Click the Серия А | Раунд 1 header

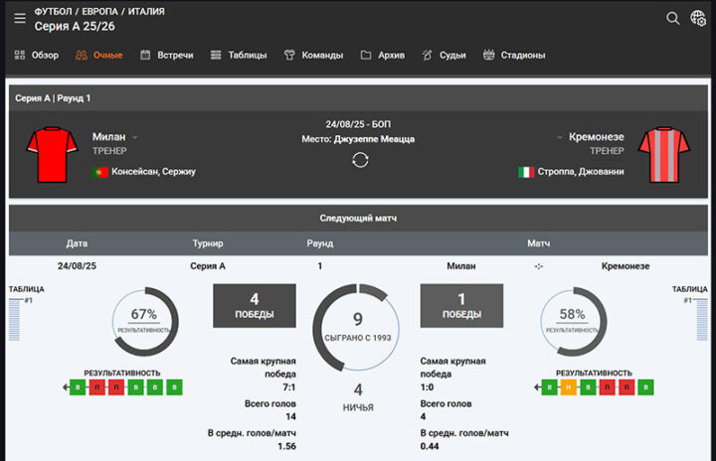[358, 98]
